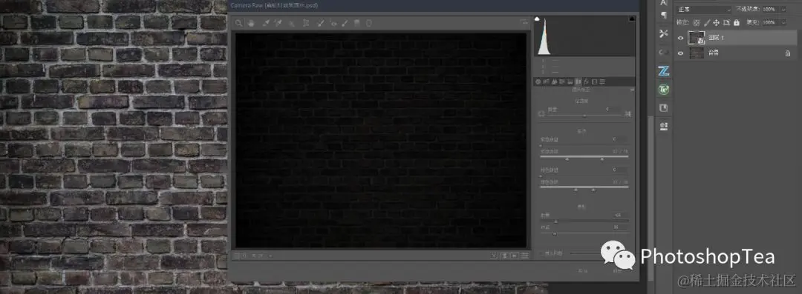Toggle lock transparent pixels icon
This screenshot has height=294, width=802.
697,22
